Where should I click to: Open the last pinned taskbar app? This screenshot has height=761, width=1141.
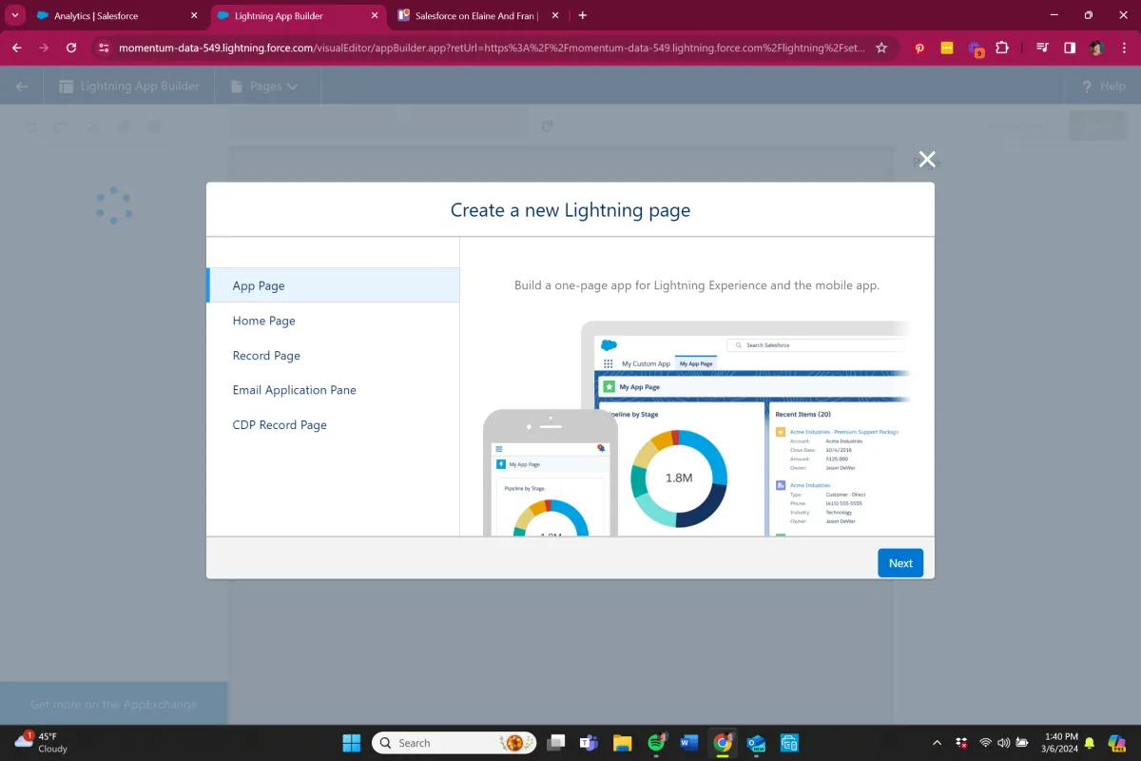click(789, 743)
